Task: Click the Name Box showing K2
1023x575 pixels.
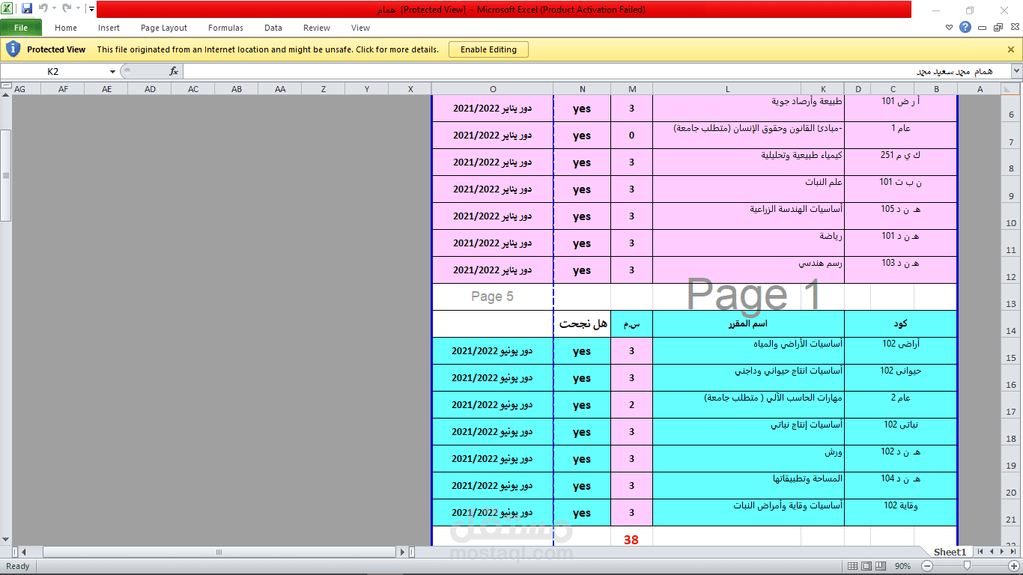Action: pyautogui.click(x=54, y=71)
